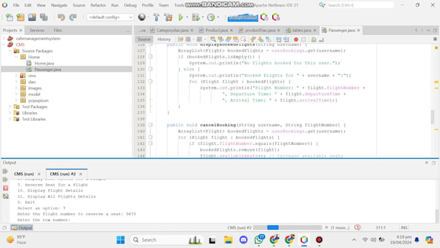Open the Run Project dropdown arrow
Viewport: 440px width, 248px height.
click(x=187, y=17)
